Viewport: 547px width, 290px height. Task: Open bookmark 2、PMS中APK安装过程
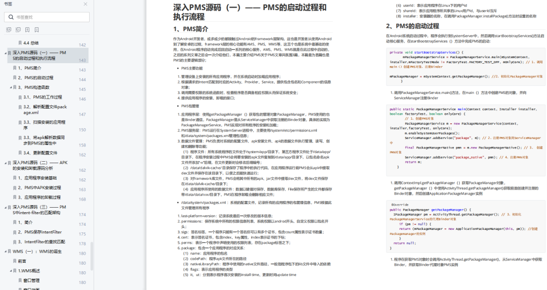40,187
